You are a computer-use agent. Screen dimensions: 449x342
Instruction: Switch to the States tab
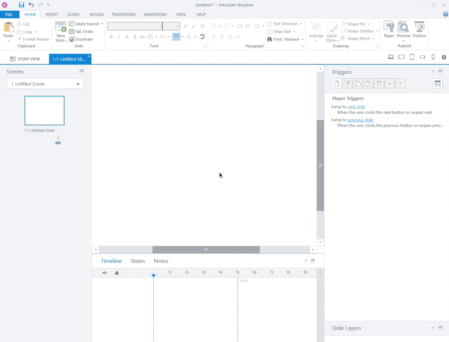point(138,261)
